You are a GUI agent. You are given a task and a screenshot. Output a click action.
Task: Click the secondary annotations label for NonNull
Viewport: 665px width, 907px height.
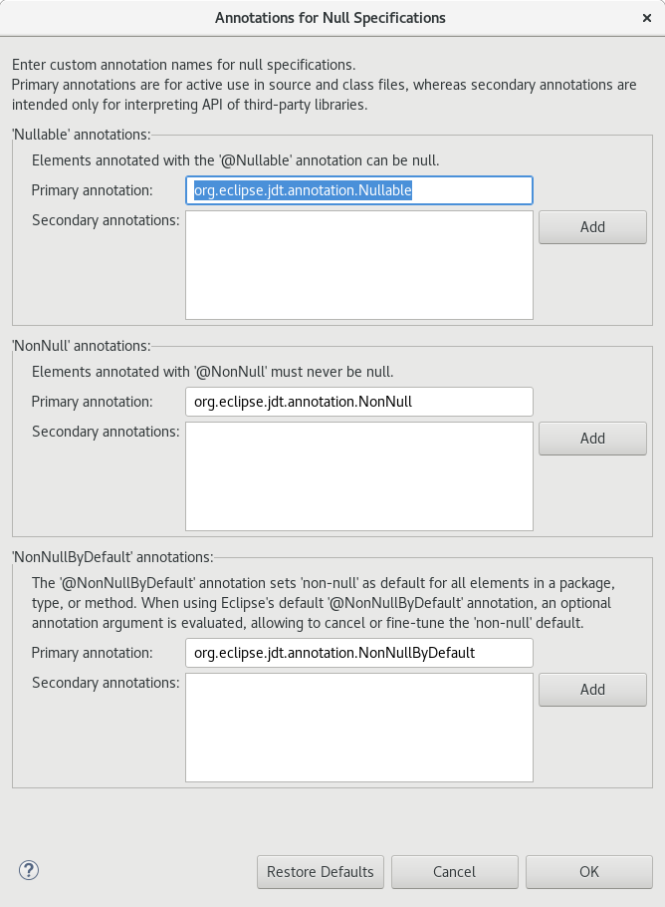click(x=108, y=432)
